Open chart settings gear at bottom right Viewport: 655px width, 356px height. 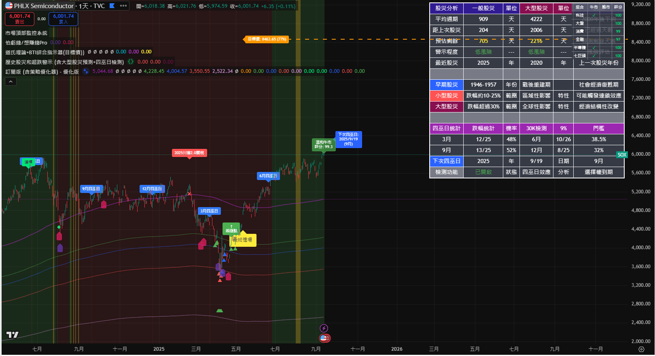pyautogui.click(x=641, y=349)
